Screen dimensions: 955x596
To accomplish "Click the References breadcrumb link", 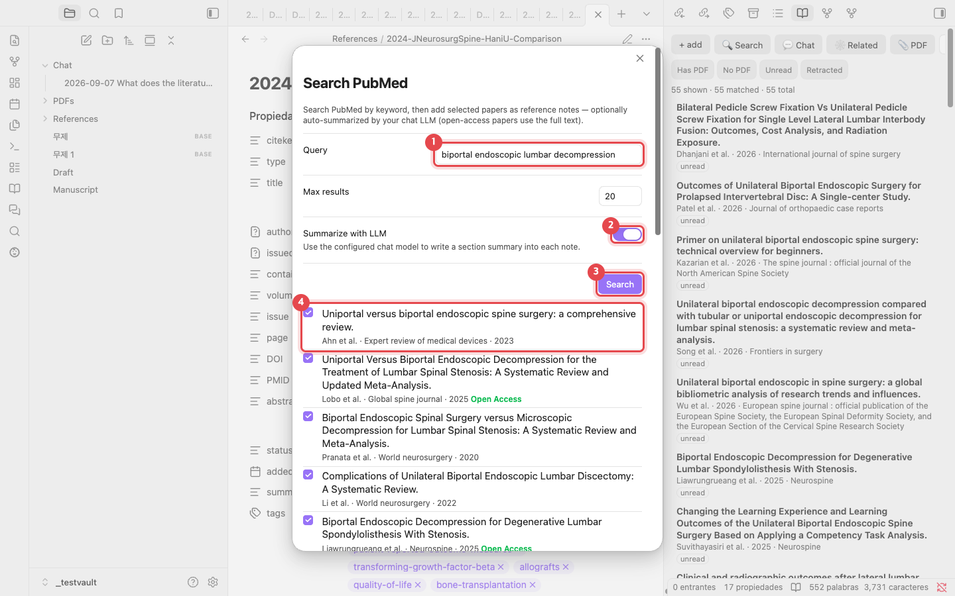I will pyautogui.click(x=355, y=39).
